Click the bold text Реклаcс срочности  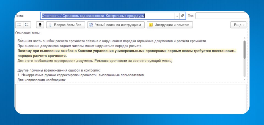point(111,61)
